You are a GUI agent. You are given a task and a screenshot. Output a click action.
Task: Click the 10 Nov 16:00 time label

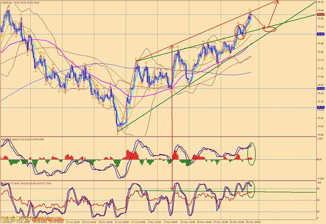point(188,222)
